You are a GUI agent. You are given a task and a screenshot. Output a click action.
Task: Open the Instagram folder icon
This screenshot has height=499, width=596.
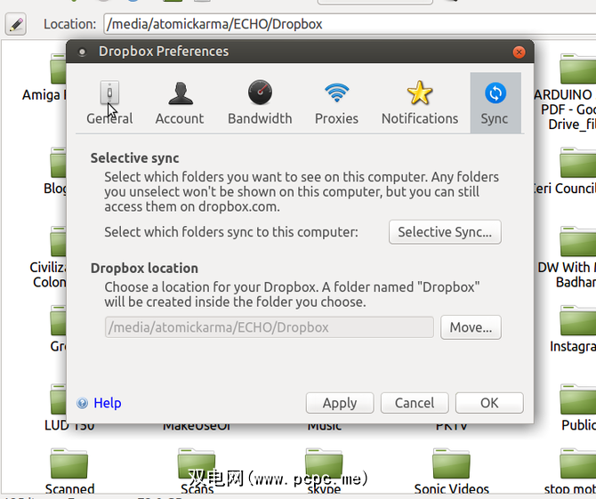(577, 320)
